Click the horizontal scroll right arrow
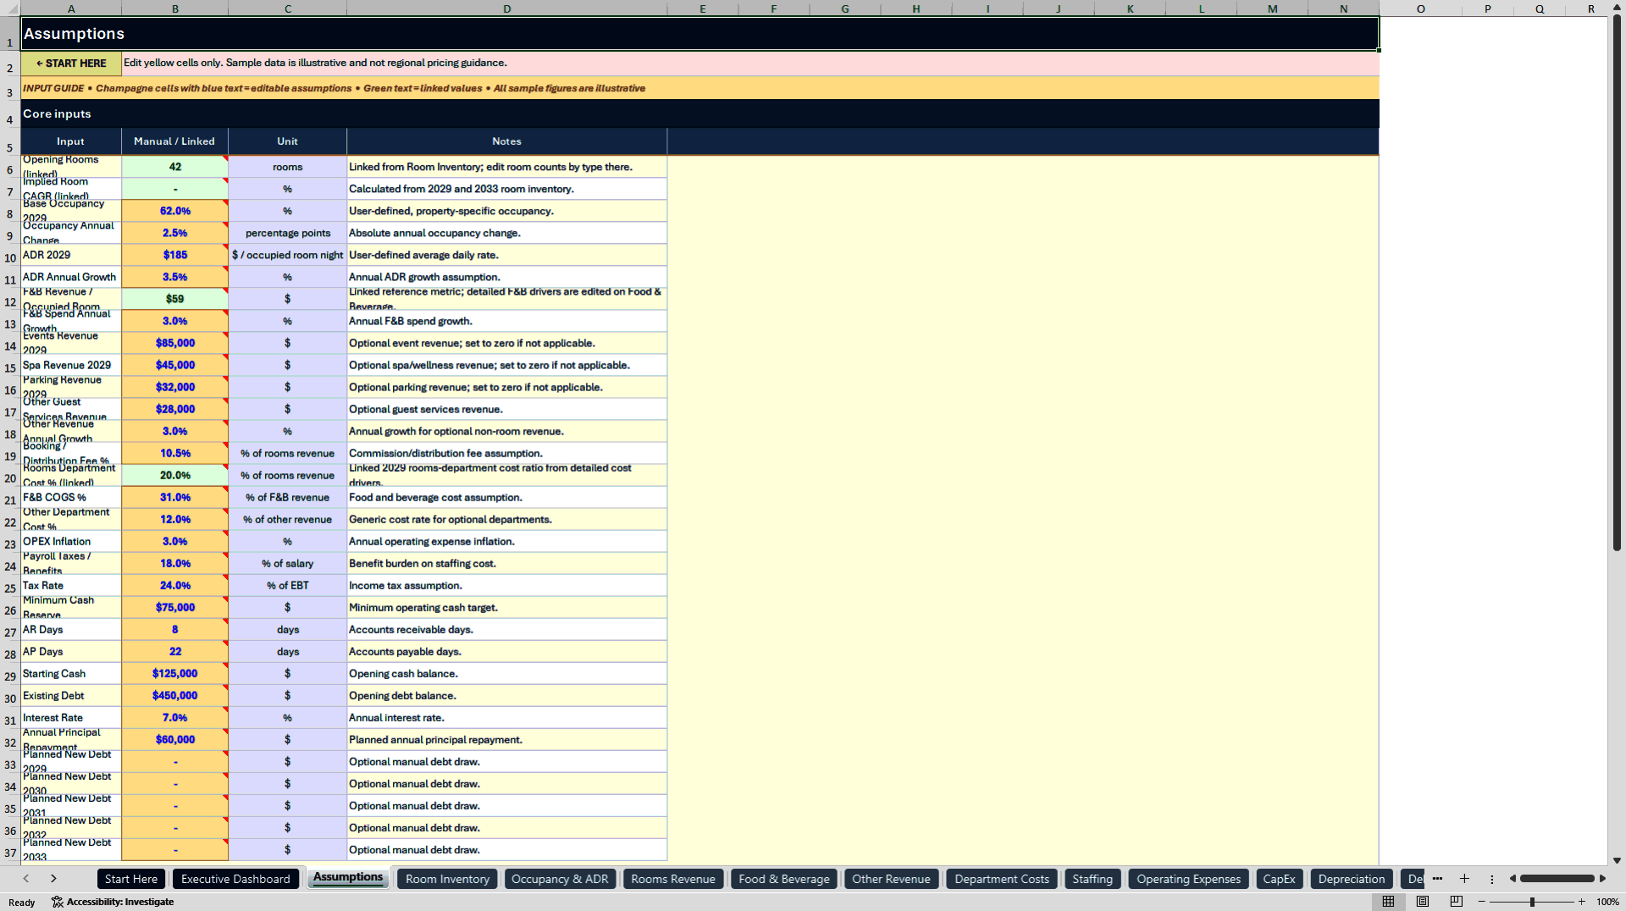The width and height of the screenshot is (1626, 911). tap(1602, 879)
